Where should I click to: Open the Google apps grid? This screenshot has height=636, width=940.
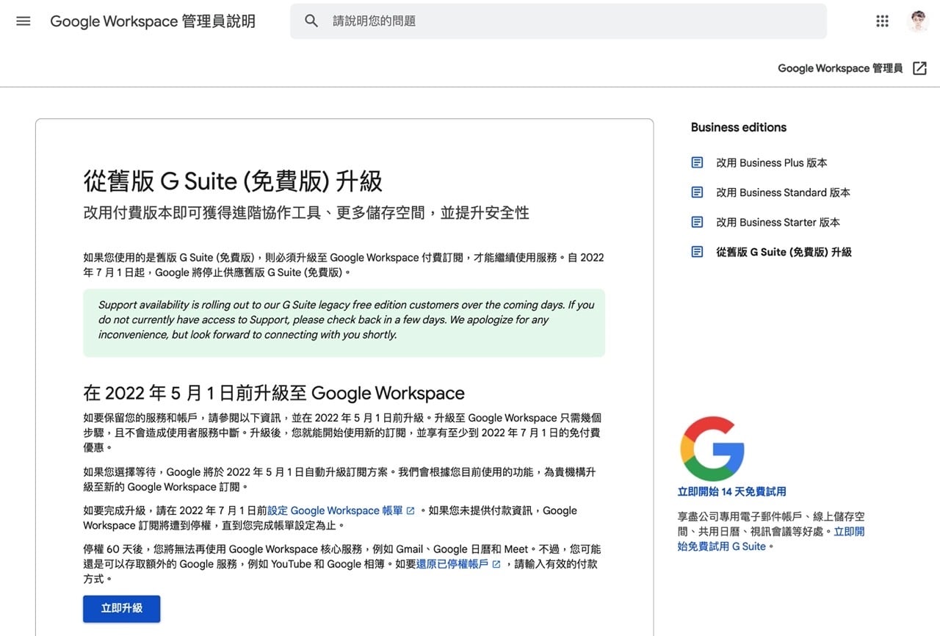(x=883, y=21)
